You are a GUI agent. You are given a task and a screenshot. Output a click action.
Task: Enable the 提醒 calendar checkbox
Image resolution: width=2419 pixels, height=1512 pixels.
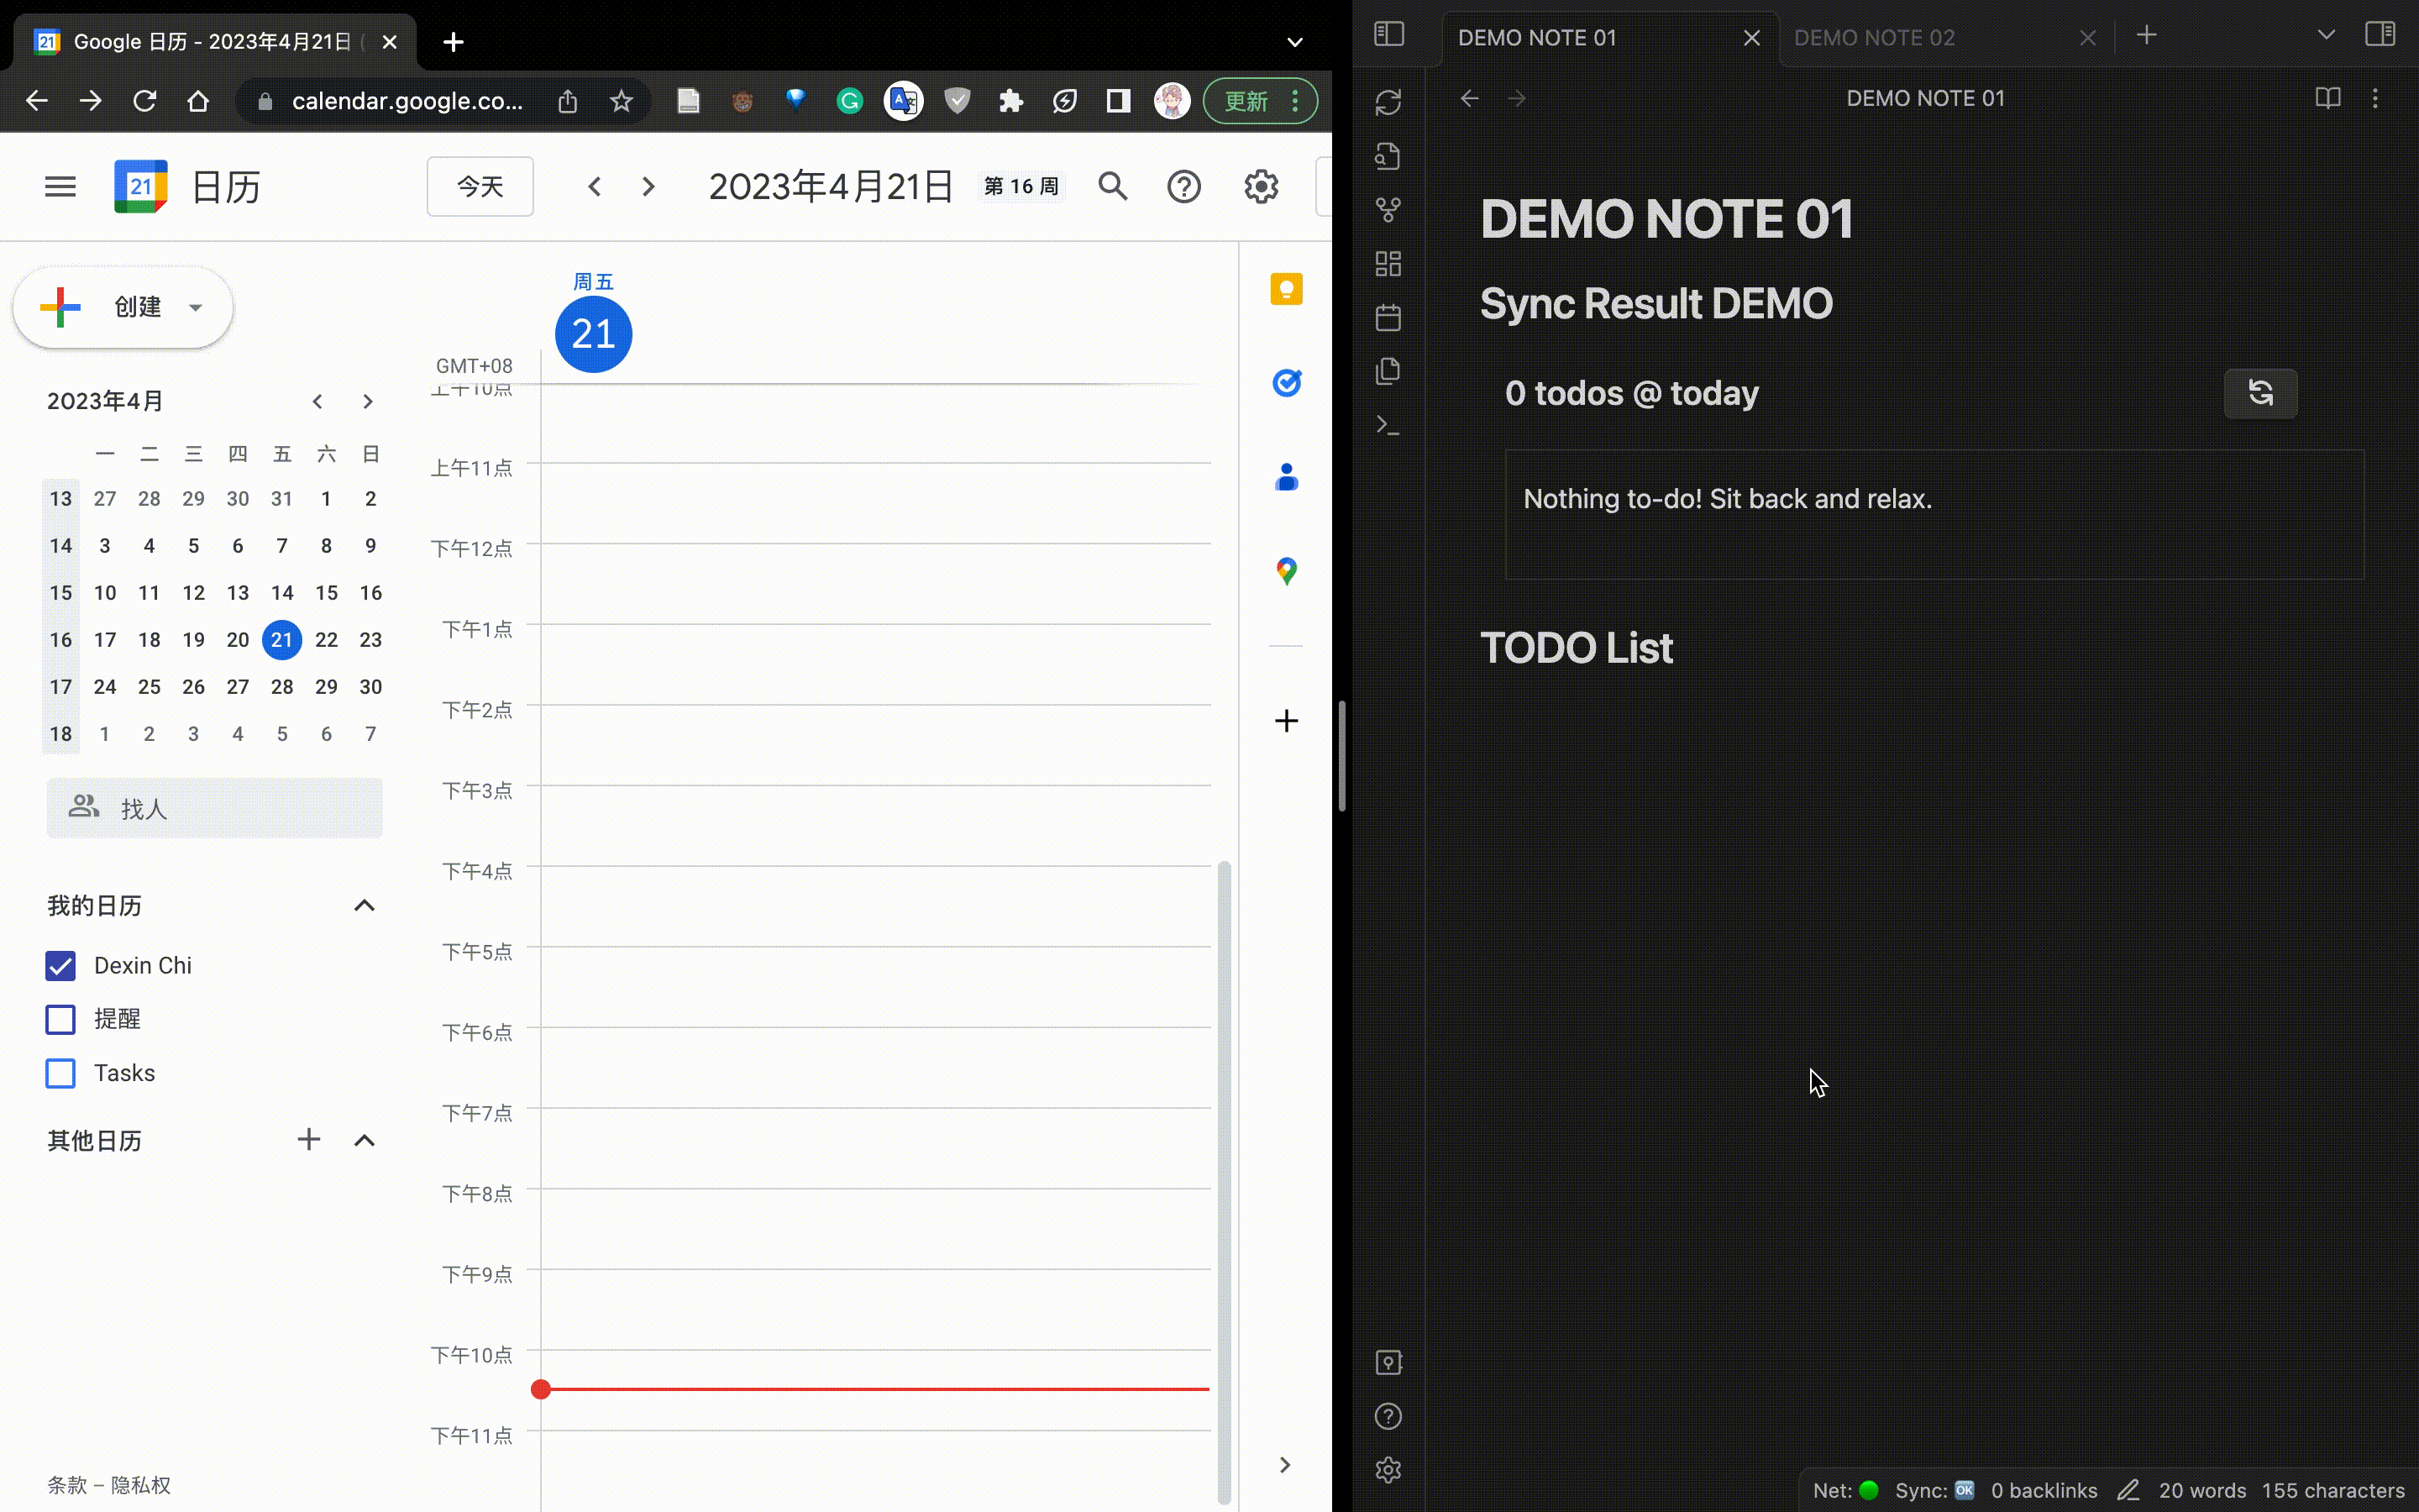(61, 1019)
